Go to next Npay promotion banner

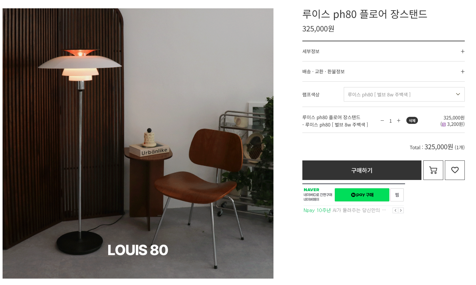pos(401,210)
